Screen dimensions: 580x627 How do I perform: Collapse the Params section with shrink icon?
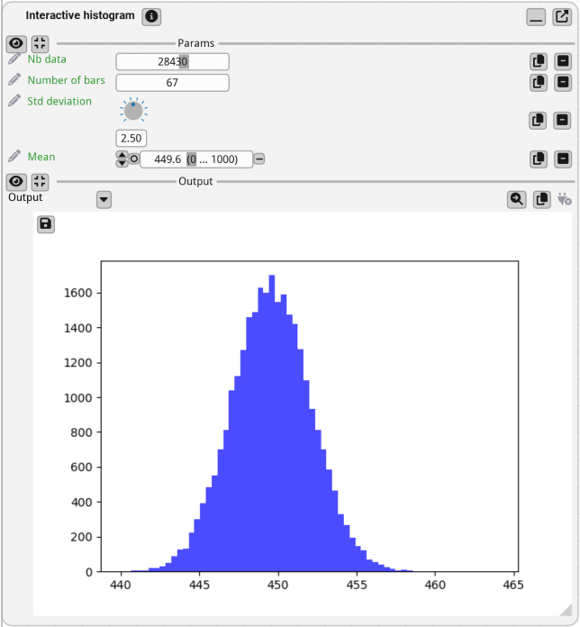[x=41, y=43]
